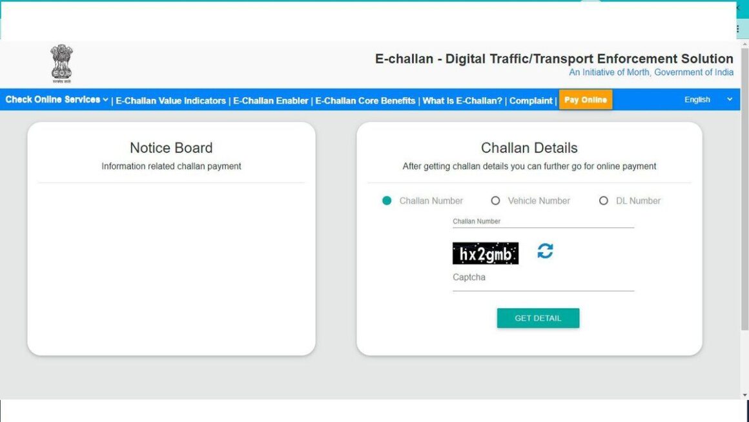Select the DL Number radio button

(604, 200)
